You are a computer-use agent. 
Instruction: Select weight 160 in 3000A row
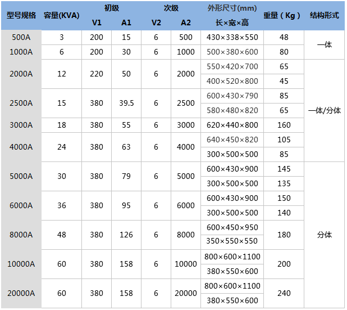tap(284, 125)
